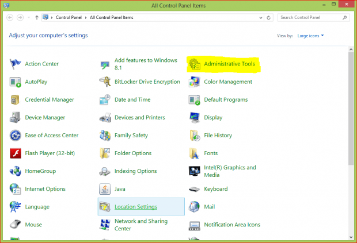Go back using the Back arrow button
Image resolution: width=357 pixels, height=243 pixels.
10,17
